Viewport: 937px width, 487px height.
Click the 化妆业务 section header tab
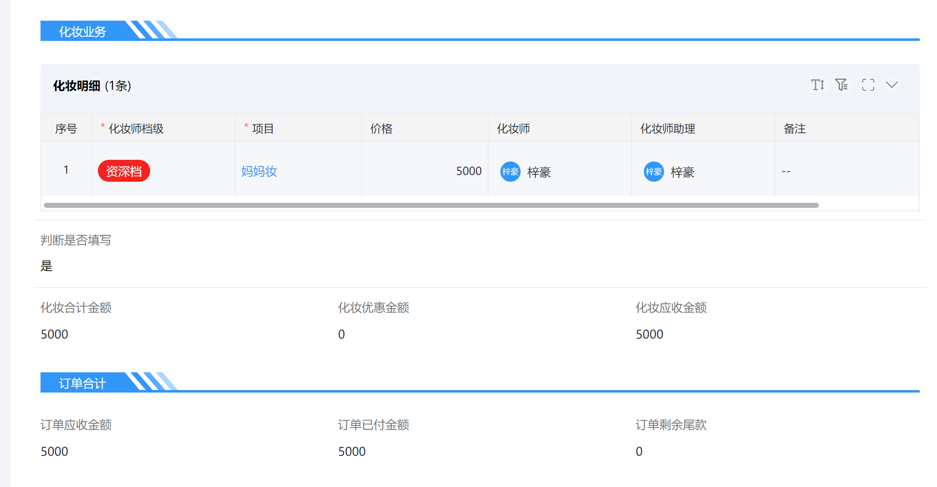point(83,32)
